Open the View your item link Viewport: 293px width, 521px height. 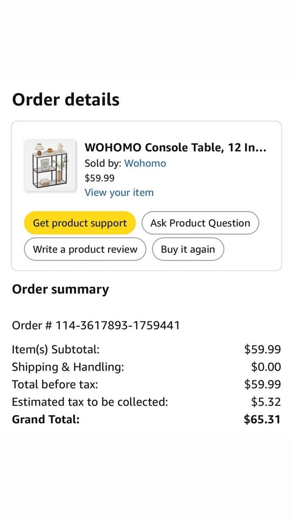(119, 192)
